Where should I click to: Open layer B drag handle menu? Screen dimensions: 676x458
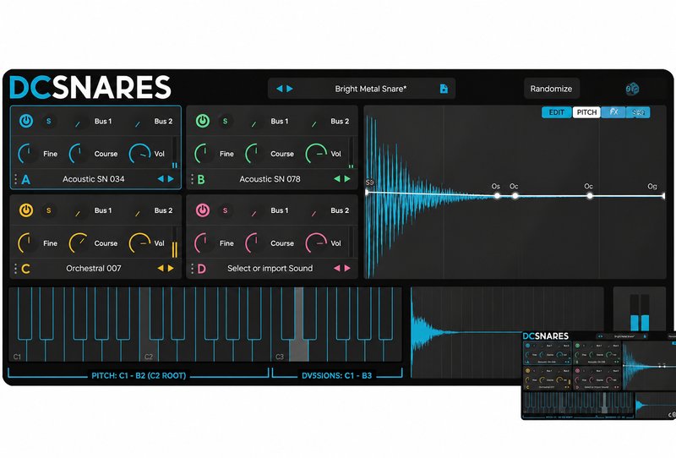pyautogui.click(x=193, y=179)
